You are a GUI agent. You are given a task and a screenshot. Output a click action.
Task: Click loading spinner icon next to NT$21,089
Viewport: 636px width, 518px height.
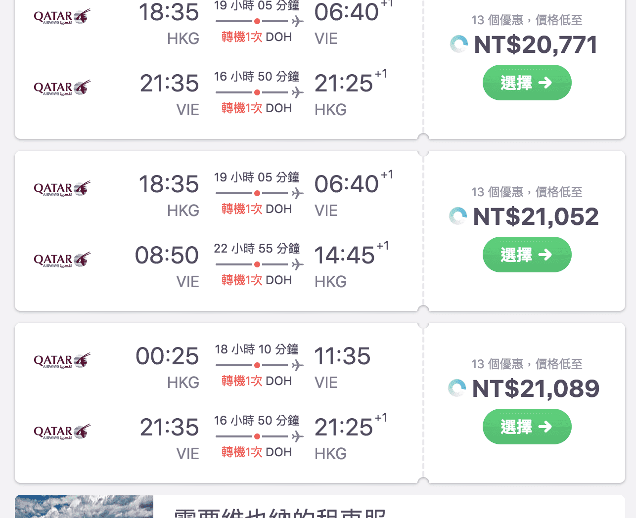point(457,388)
